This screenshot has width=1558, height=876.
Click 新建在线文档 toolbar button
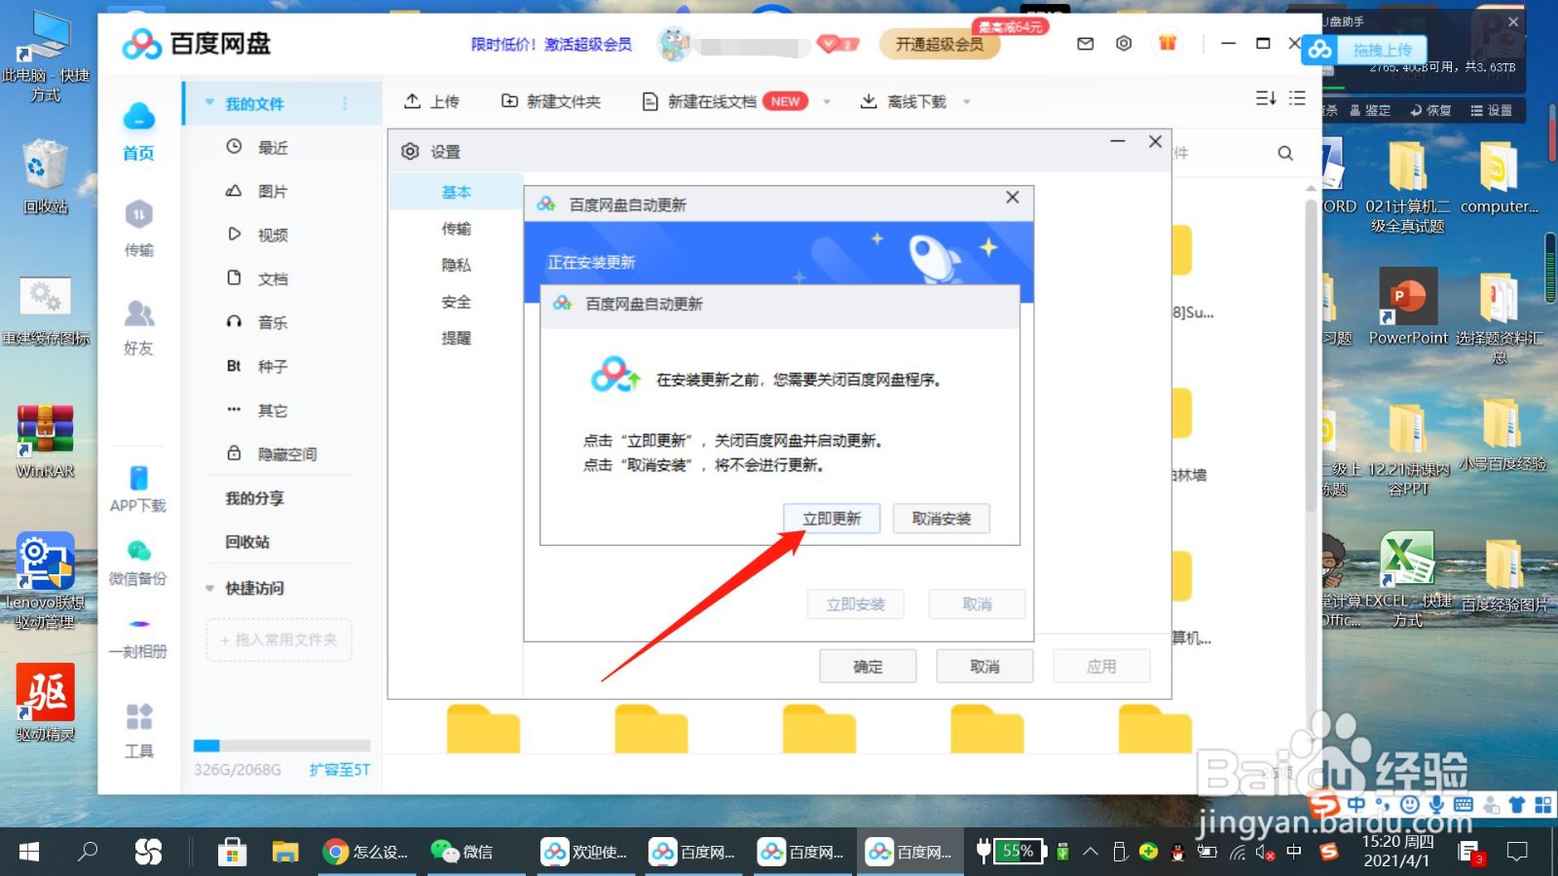click(x=724, y=101)
